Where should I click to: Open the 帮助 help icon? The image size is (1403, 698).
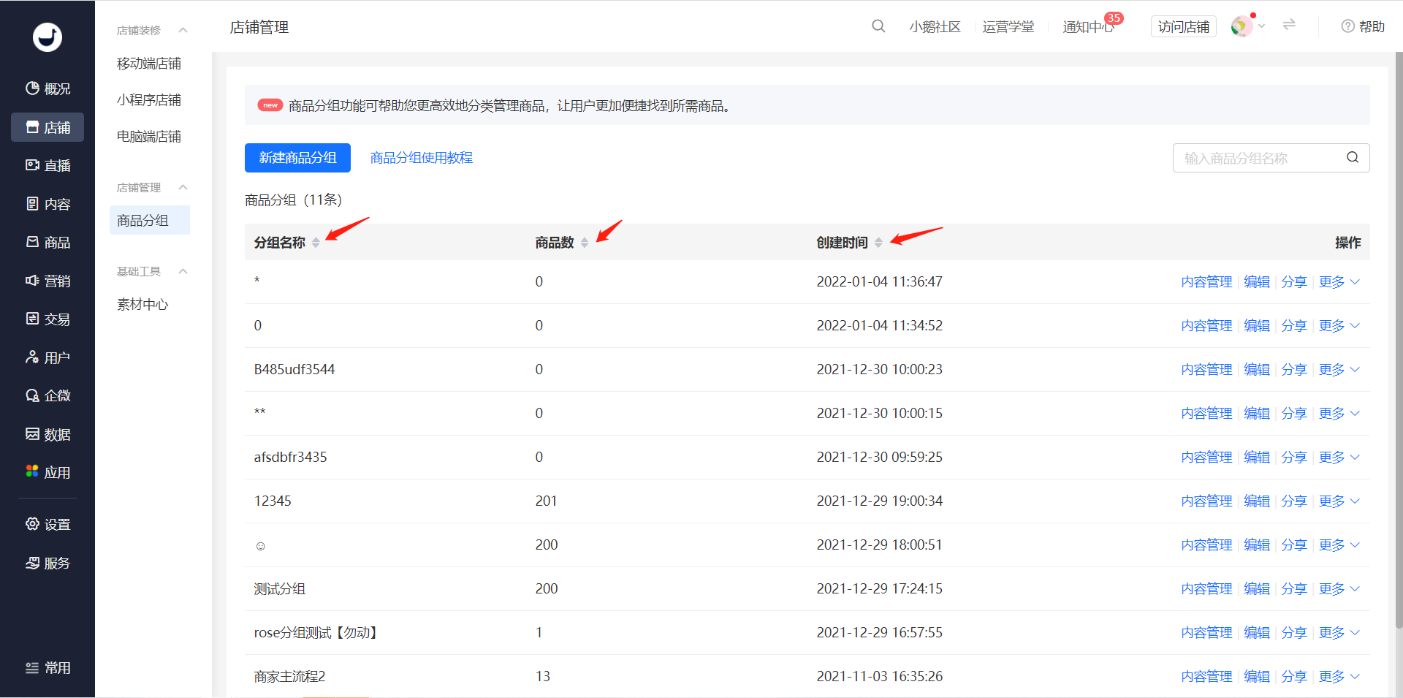pyautogui.click(x=1362, y=26)
